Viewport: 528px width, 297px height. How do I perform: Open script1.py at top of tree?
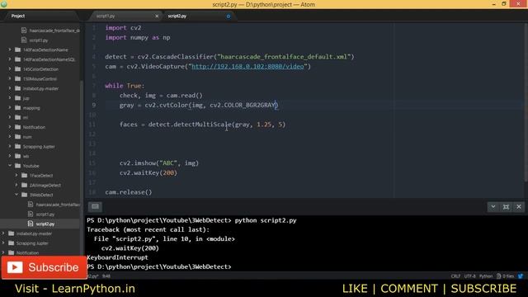[39, 40]
